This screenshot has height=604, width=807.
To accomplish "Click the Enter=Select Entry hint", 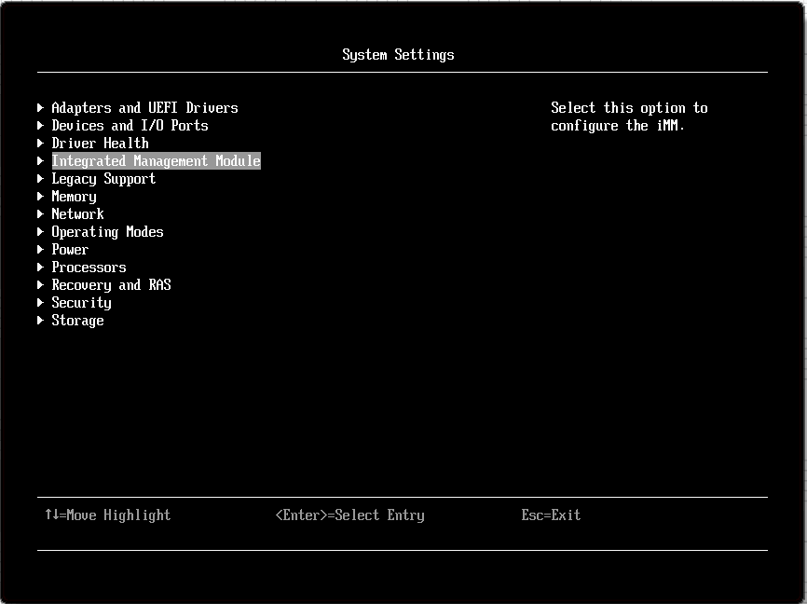I will click(350, 515).
